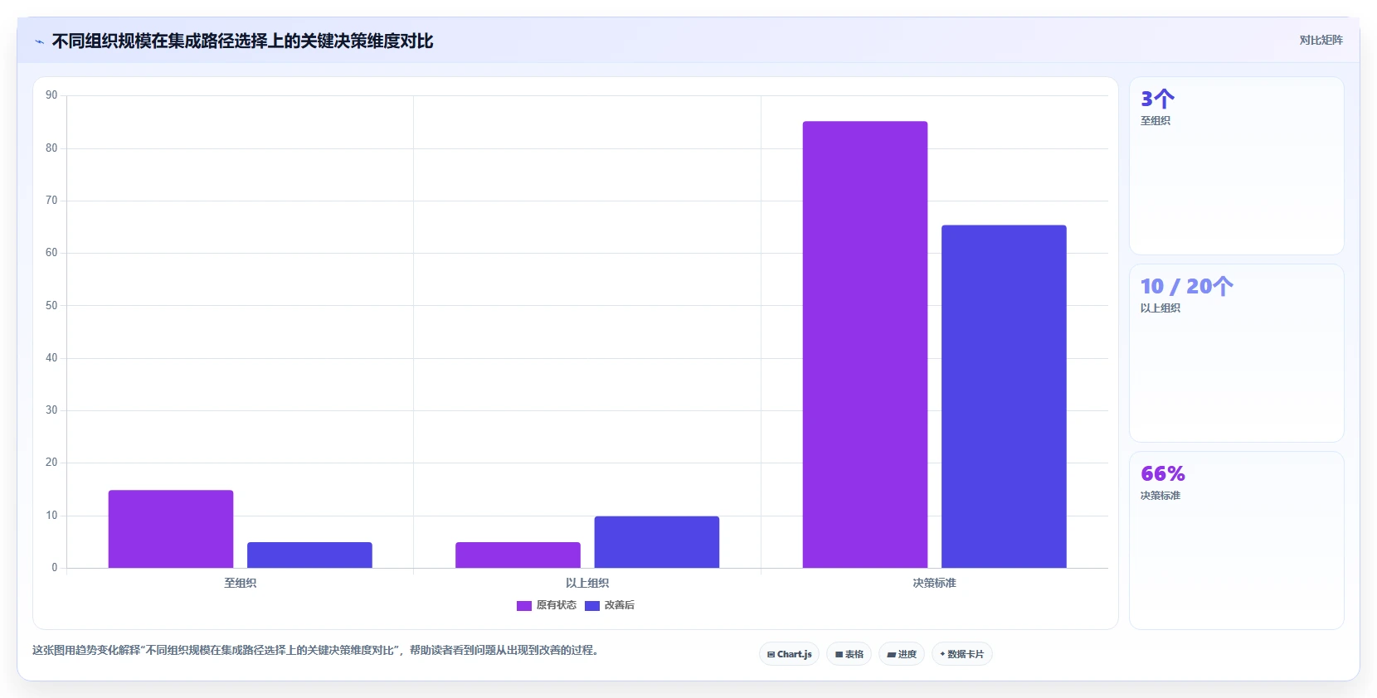Click the blue 改善后 bar for 决策标准

click(x=1004, y=397)
